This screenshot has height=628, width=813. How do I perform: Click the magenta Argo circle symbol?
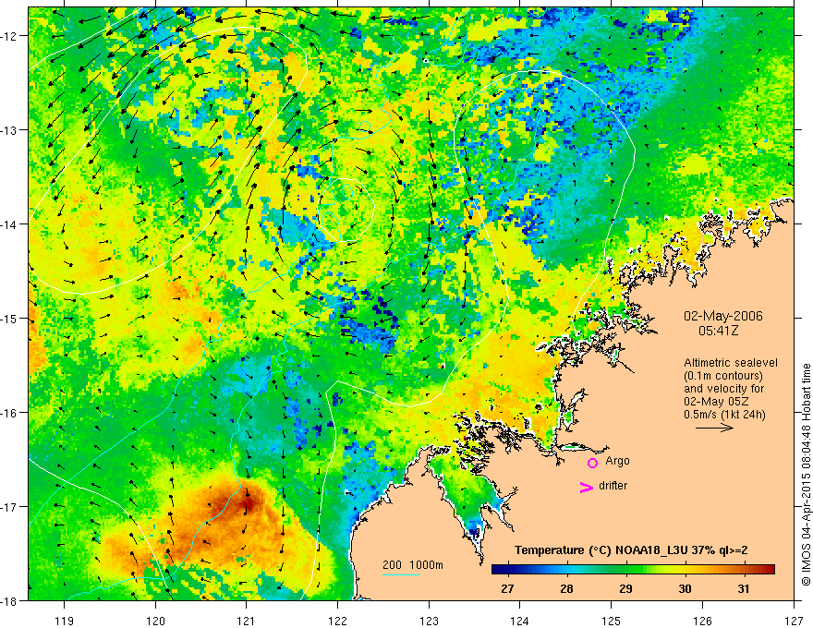(x=592, y=463)
